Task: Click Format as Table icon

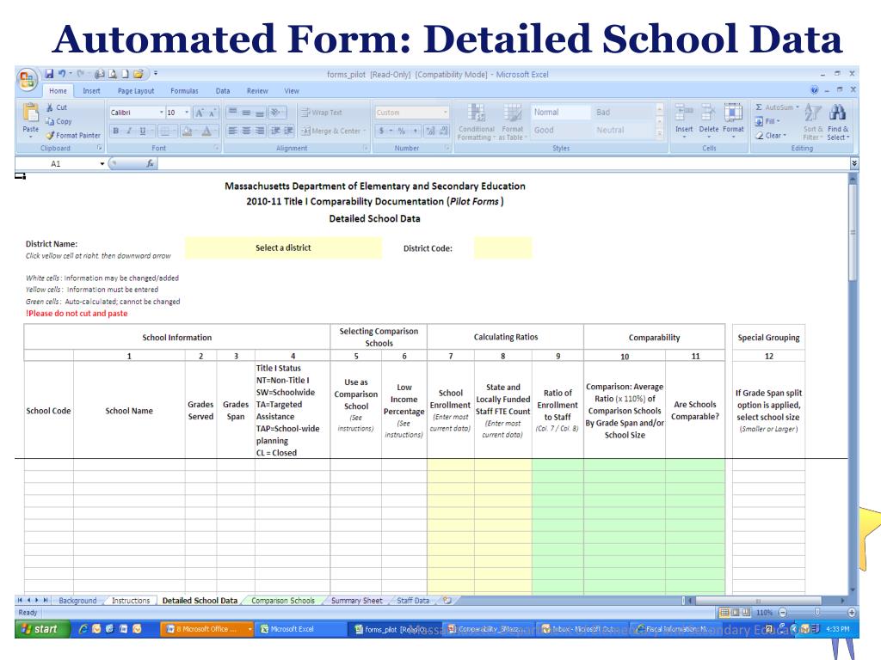Action: (x=513, y=113)
